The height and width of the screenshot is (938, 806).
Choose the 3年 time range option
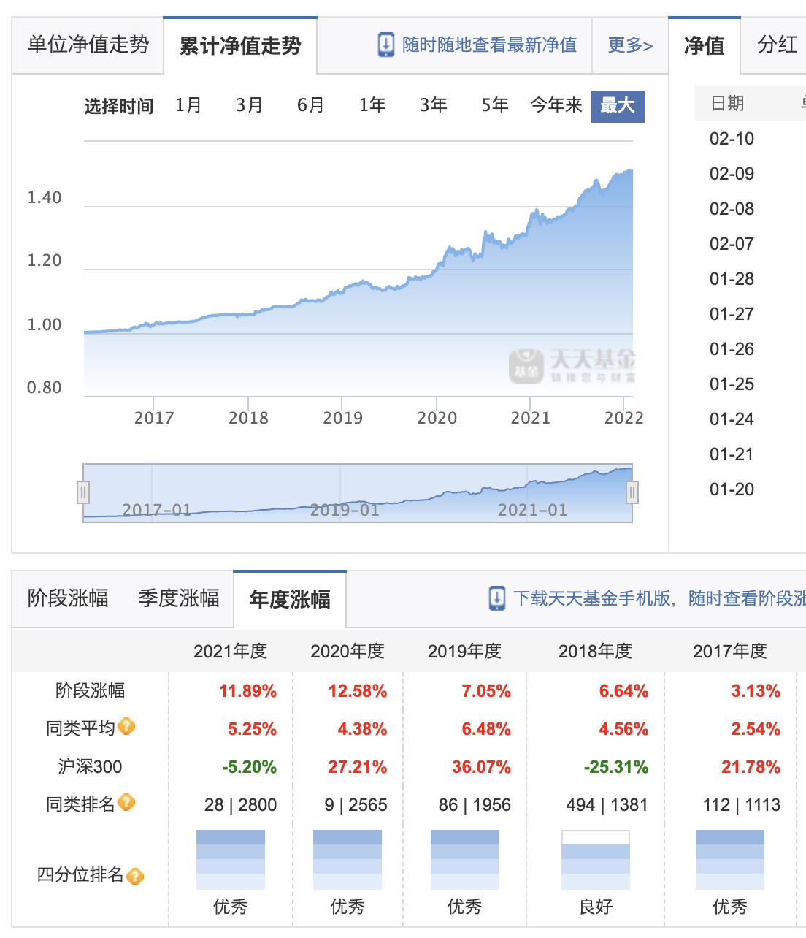point(433,105)
